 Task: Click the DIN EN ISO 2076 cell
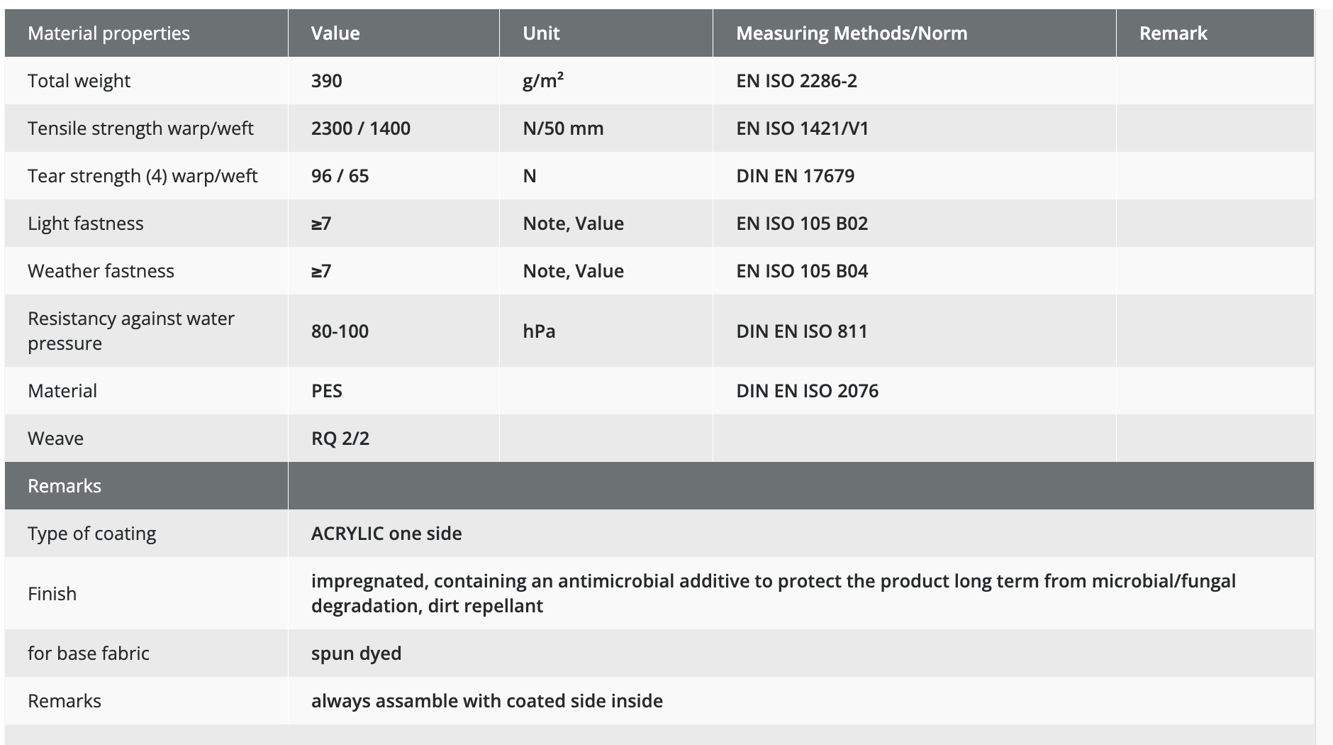point(807,391)
